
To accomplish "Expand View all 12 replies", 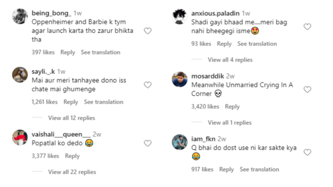I will [x=71, y=118].
